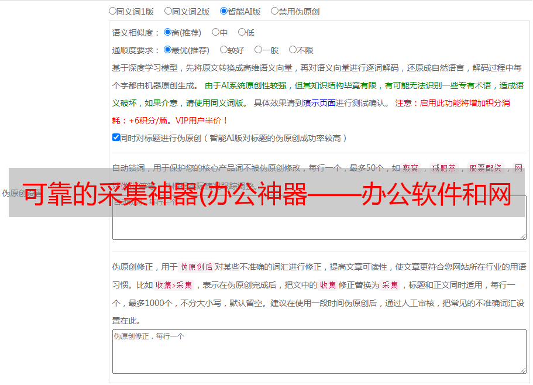
Task: Select the 智能AI版 radio button
Action: [x=223, y=11]
